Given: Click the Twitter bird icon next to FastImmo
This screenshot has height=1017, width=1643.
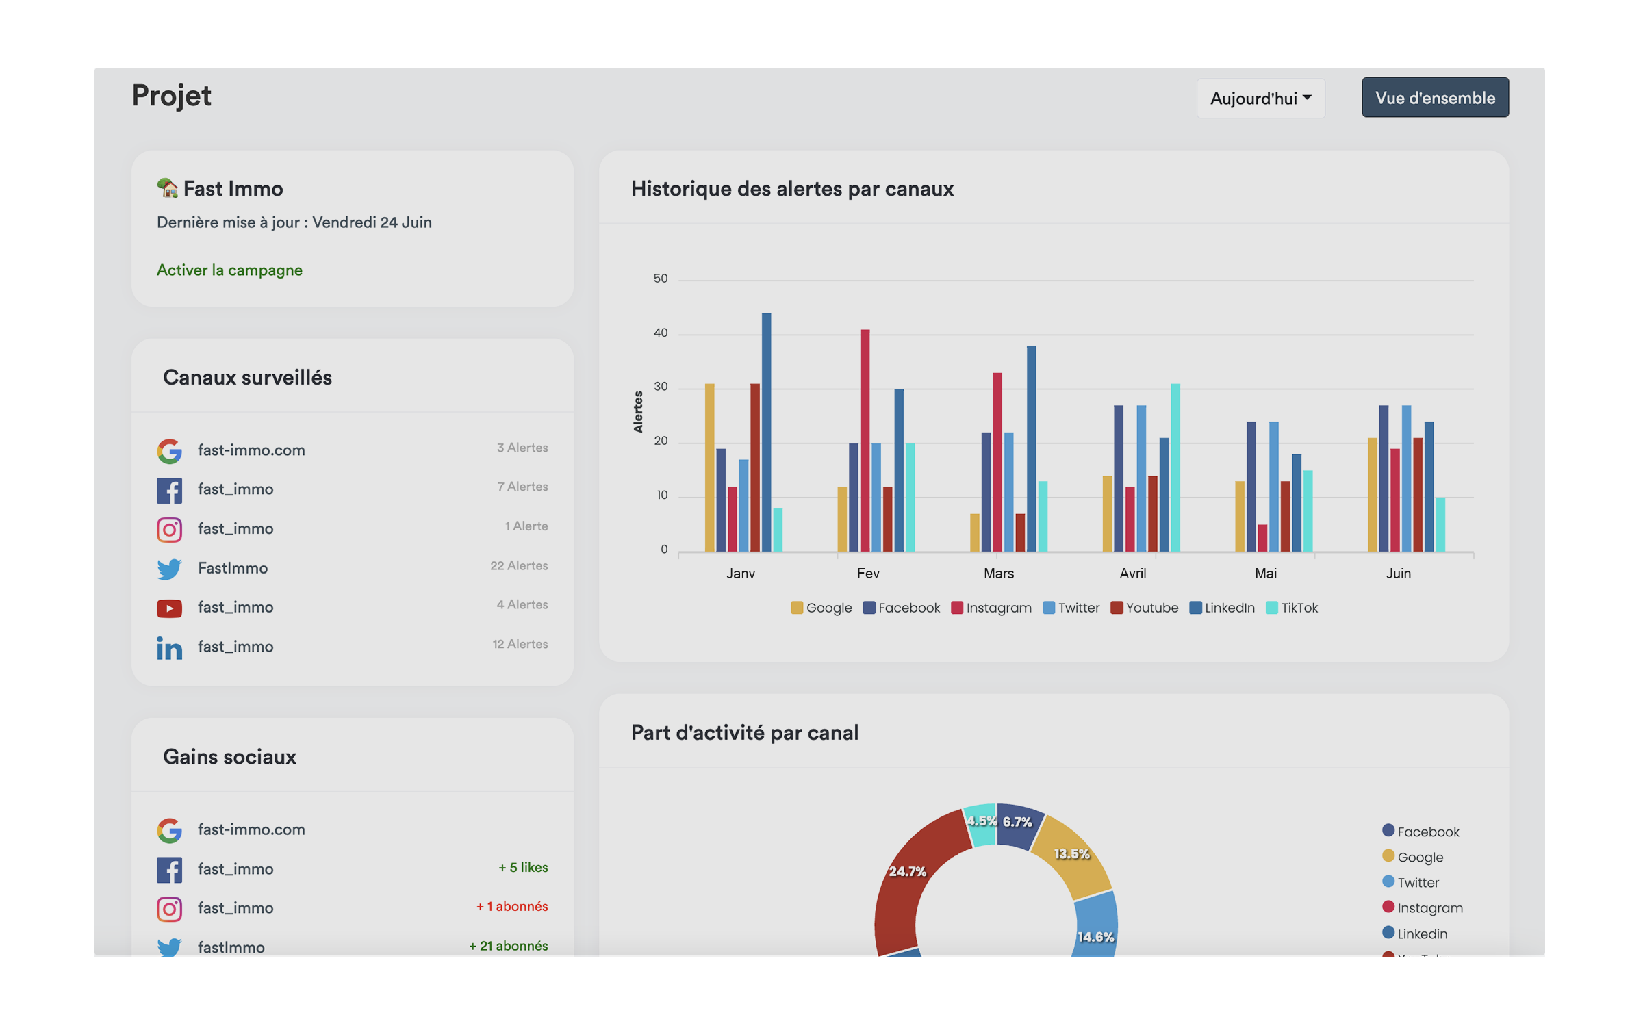Looking at the screenshot, I should tap(169, 568).
